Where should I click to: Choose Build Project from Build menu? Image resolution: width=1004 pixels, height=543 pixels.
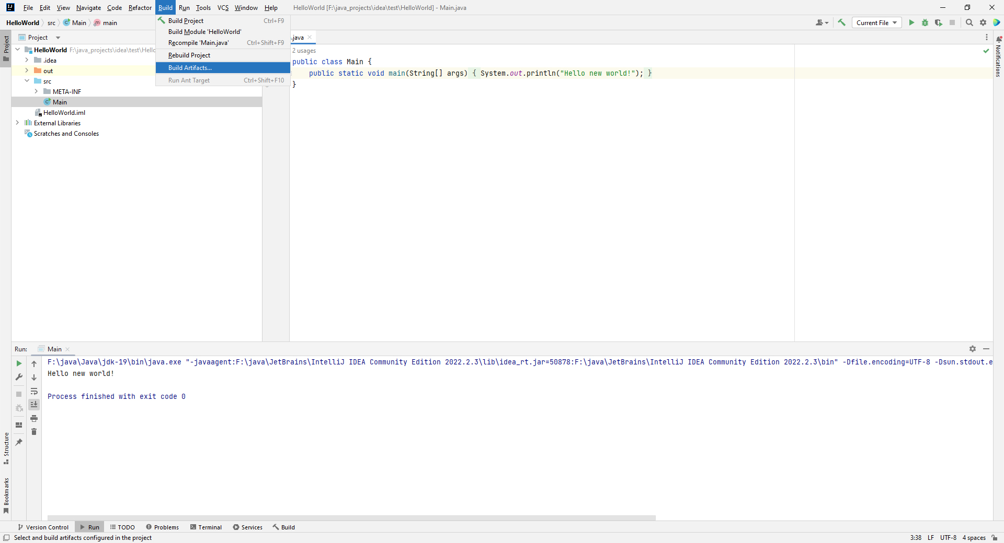[x=223, y=21]
